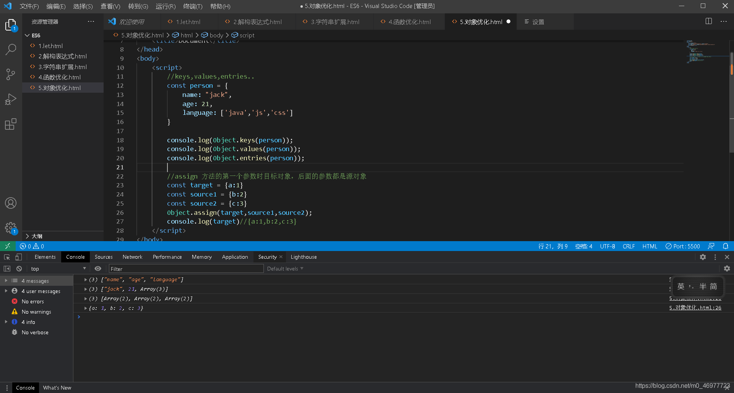Open 3.字符串扩展.html in explorer
734x393 pixels.
[63, 67]
